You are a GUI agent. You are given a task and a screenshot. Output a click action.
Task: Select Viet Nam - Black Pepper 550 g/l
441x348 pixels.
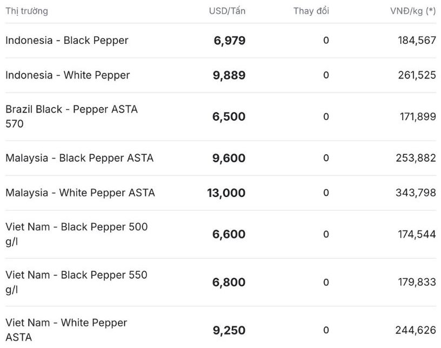(x=76, y=282)
